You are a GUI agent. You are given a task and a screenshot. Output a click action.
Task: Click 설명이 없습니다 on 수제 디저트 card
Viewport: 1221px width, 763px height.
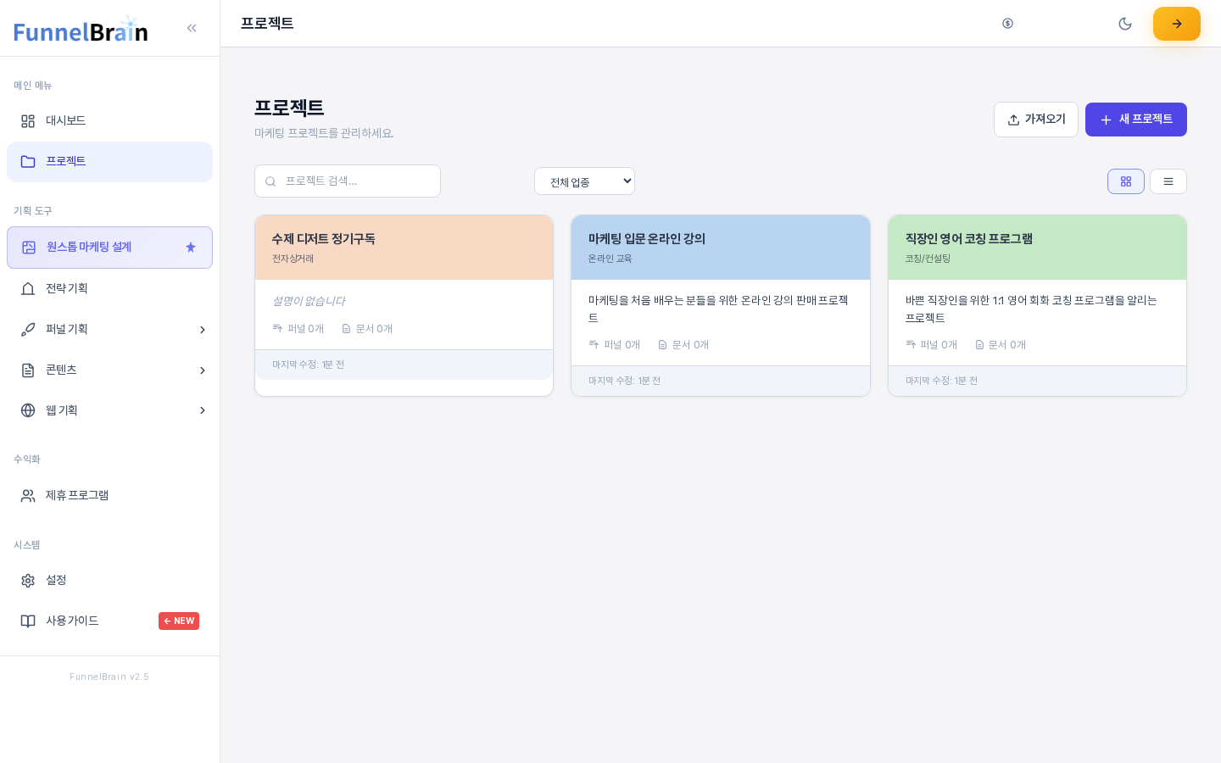click(309, 301)
